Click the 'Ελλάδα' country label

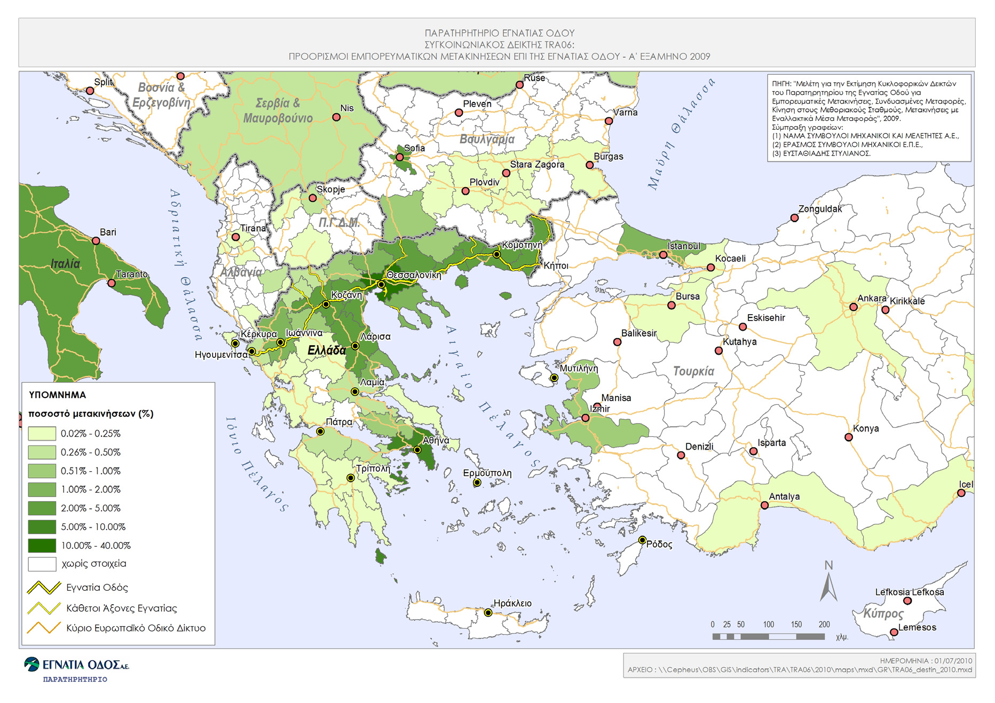pyautogui.click(x=327, y=350)
